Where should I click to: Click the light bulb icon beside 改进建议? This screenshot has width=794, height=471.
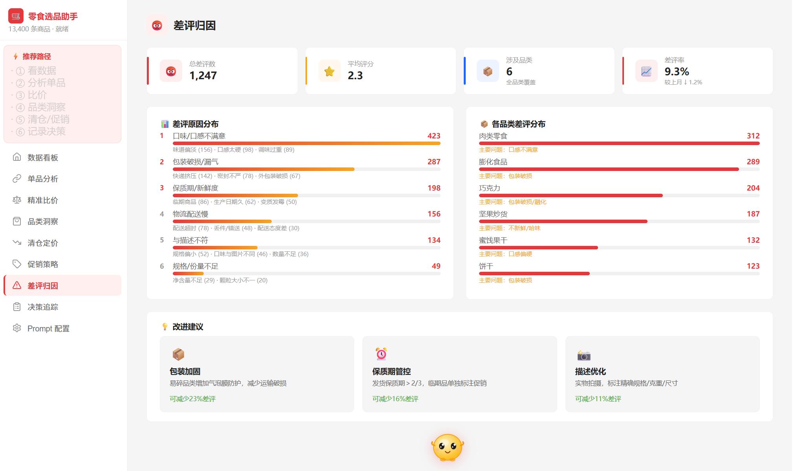click(165, 327)
